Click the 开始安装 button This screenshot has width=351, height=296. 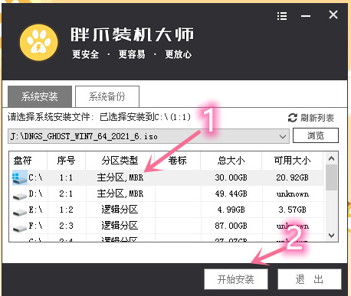[236, 279]
